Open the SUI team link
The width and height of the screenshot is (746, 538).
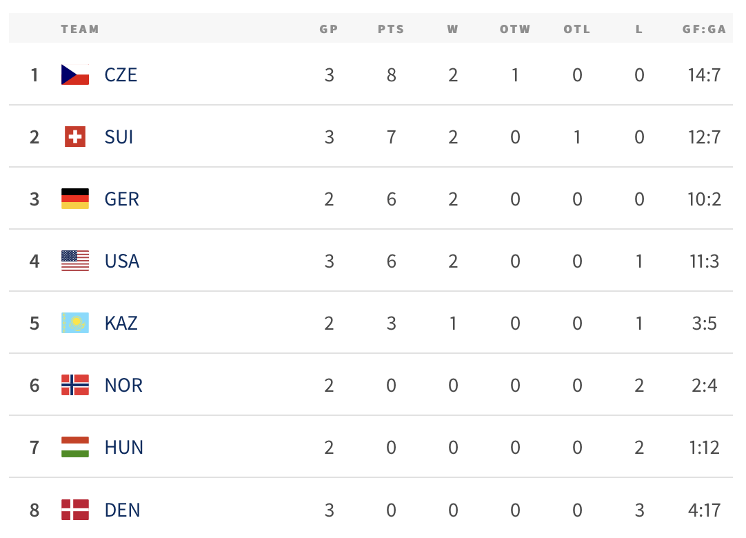(119, 137)
